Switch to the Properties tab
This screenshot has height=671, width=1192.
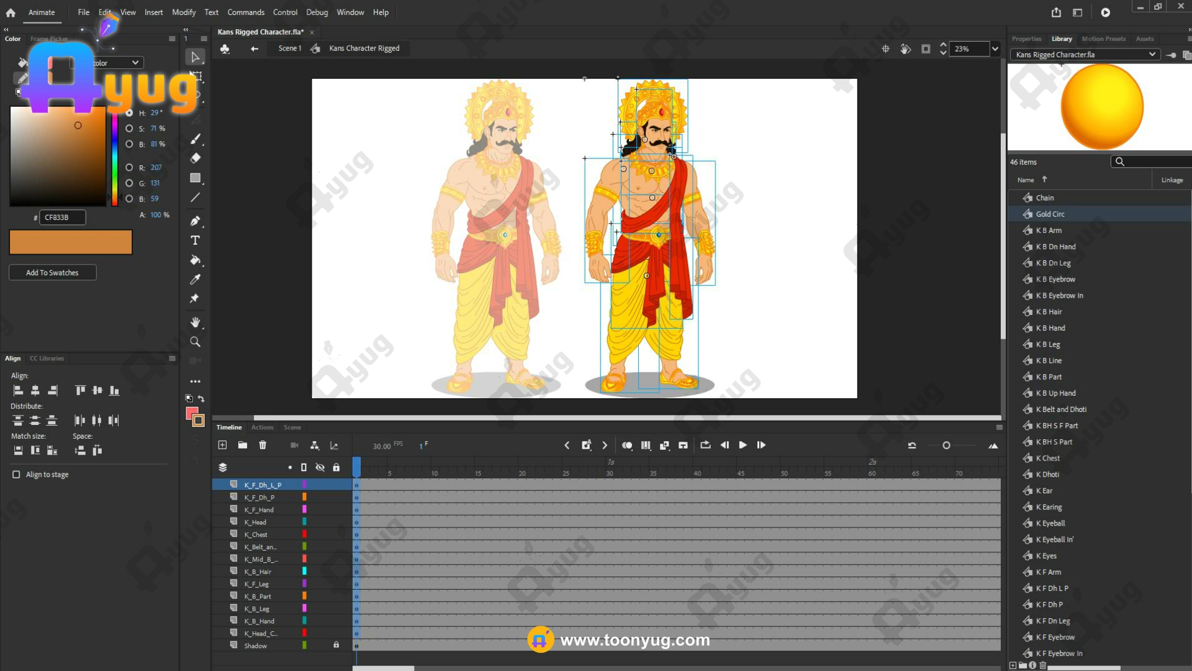(1026, 39)
